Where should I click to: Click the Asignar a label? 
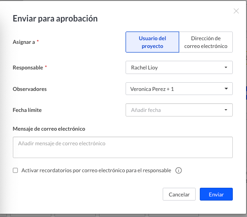(24, 42)
